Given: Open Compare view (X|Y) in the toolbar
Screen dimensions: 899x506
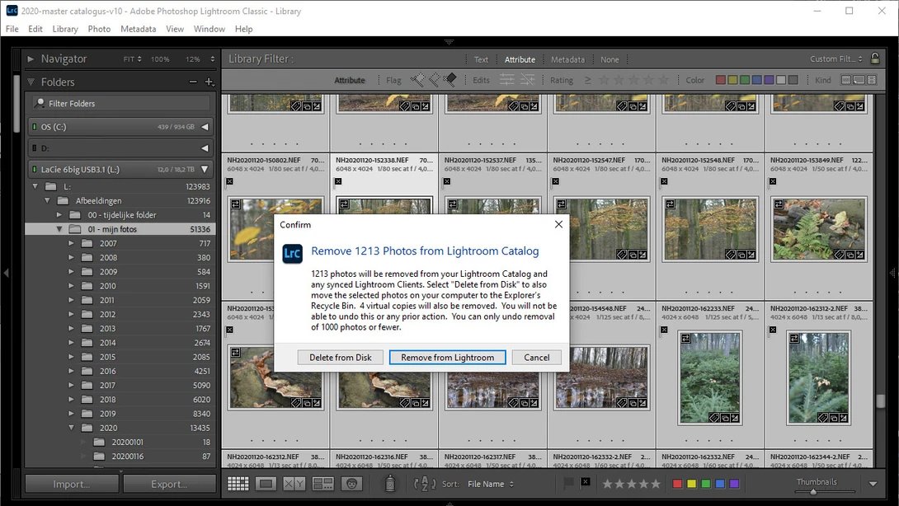Looking at the screenshot, I should [294, 484].
